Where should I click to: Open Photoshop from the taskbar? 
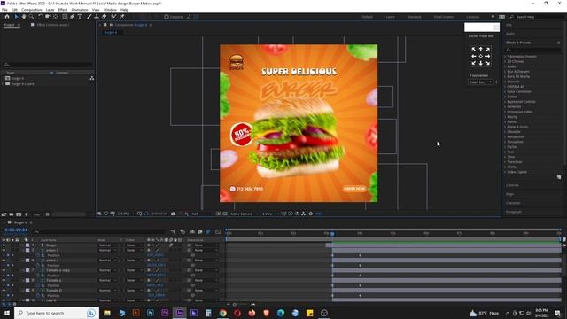[151, 313]
